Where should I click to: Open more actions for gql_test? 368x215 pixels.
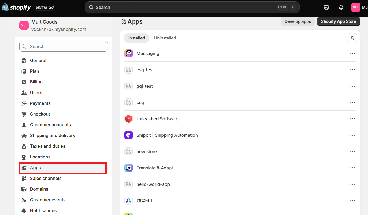pos(352,86)
